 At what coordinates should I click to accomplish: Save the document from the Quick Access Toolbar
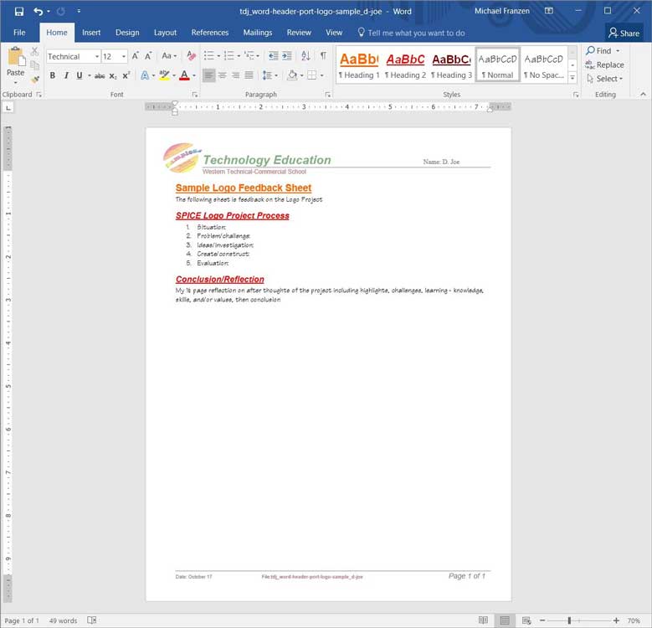[x=18, y=12]
